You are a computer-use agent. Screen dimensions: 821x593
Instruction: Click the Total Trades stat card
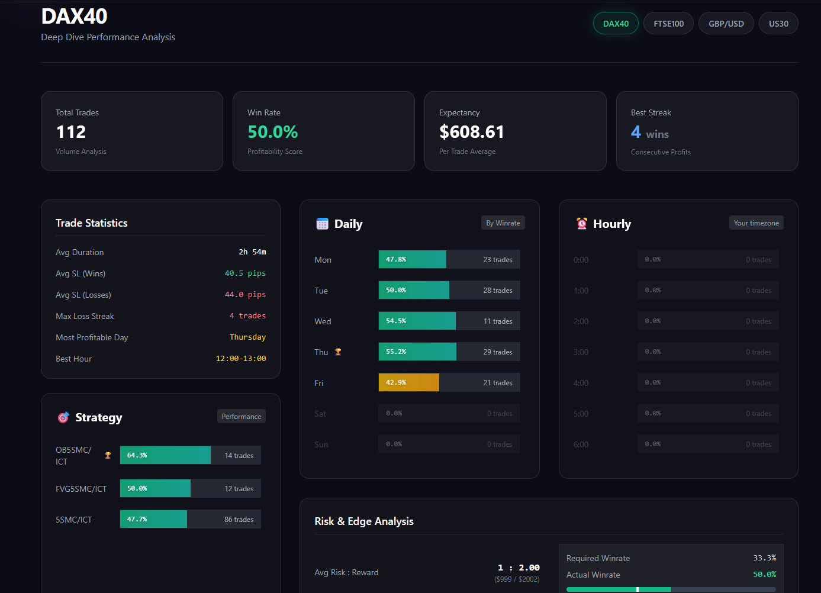131,131
